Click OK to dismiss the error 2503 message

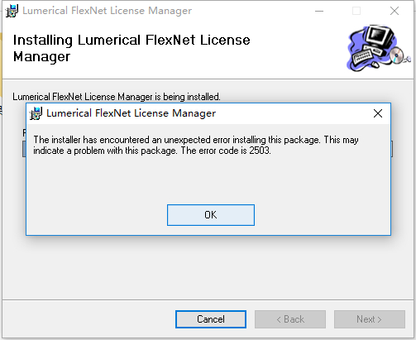tap(211, 215)
